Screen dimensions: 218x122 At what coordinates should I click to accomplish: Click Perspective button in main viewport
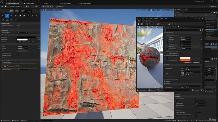coord(48,10)
